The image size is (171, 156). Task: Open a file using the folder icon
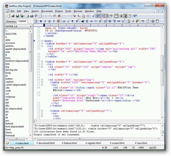click(13, 16)
